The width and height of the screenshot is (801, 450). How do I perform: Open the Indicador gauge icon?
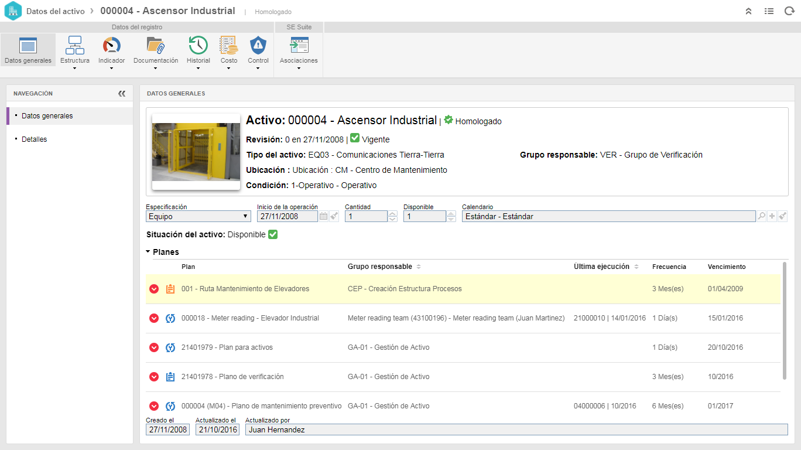[x=111, y=46]
